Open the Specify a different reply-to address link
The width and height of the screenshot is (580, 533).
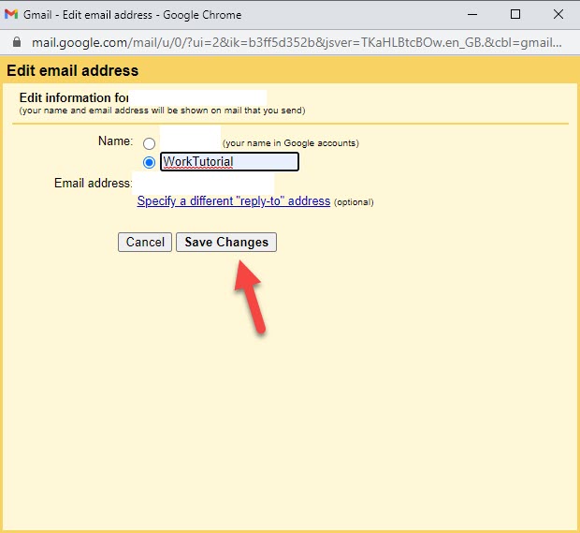pos(234,201)
